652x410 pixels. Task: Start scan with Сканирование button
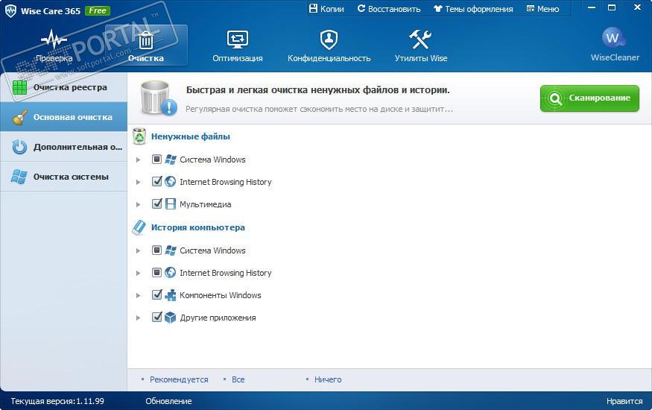[589, 98]
